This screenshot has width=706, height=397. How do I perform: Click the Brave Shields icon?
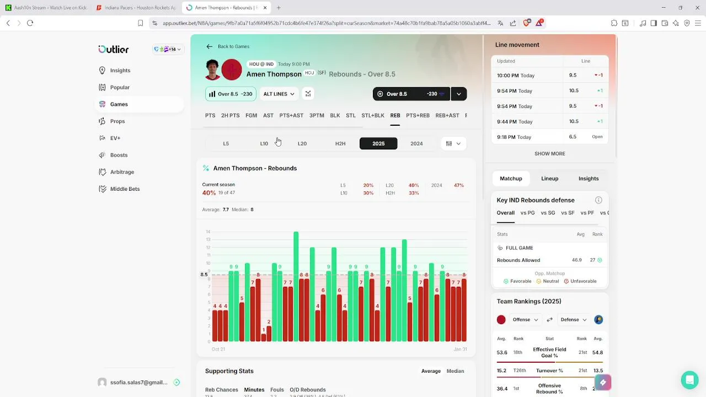tap(526, 23)
